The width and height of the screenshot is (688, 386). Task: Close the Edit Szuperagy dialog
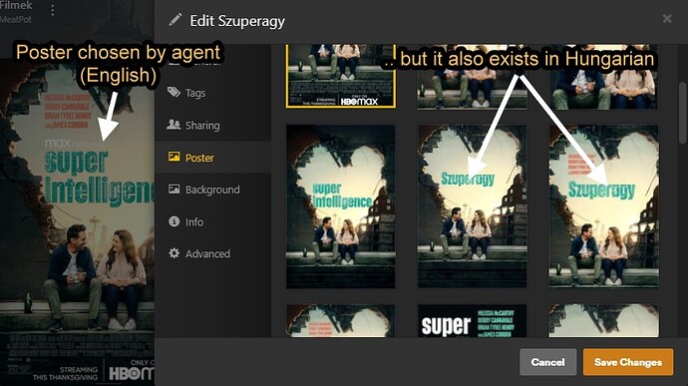pyautogui.click(x=667, y=18)
